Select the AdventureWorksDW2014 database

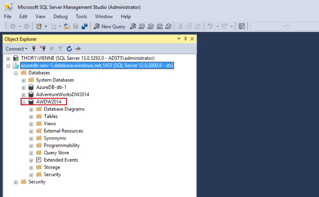click(63, 94)
